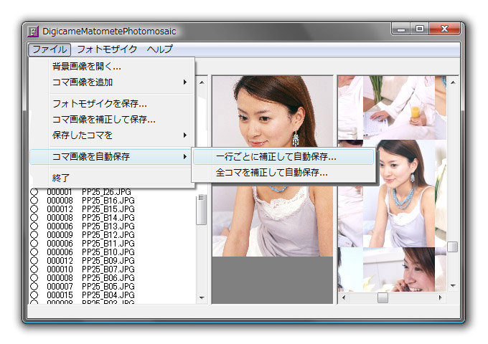Click the app icon in title bar
The image size is (488, 344).
click(x=33, y=31)
